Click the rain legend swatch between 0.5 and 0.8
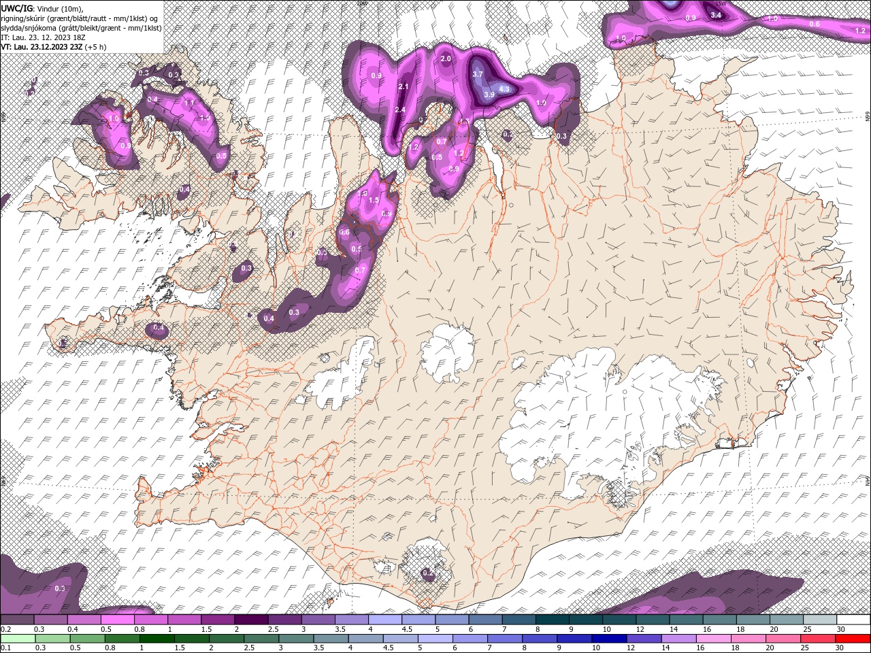The height and width of the screenshot is (653, 871). [x=88, y=638]
